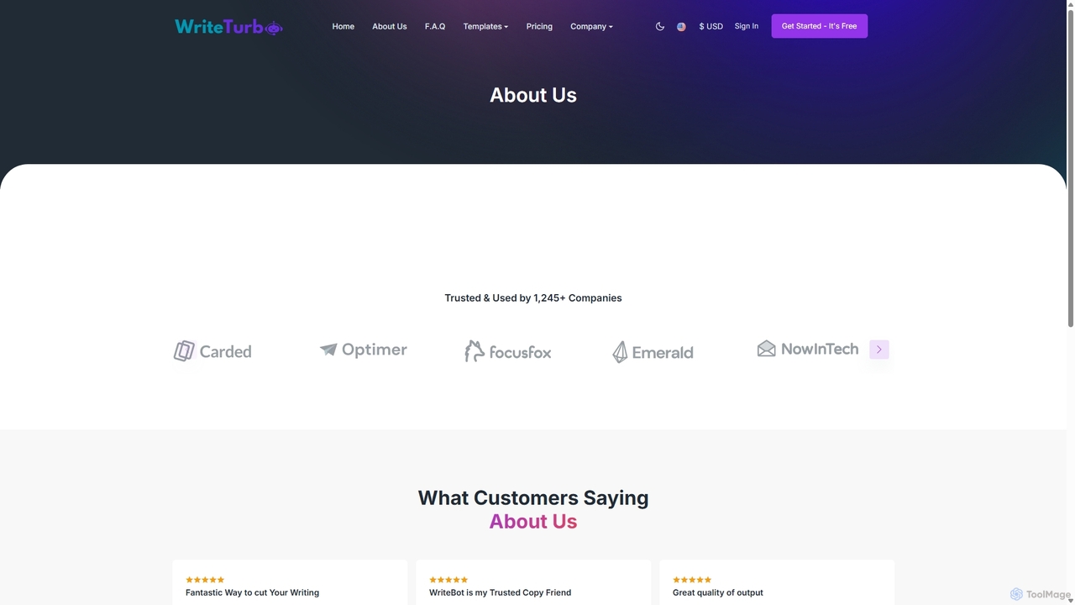This screenshot has height=605, width=1075.
Task: Toggle dark mode moon icon
Action: coord(660,27)
